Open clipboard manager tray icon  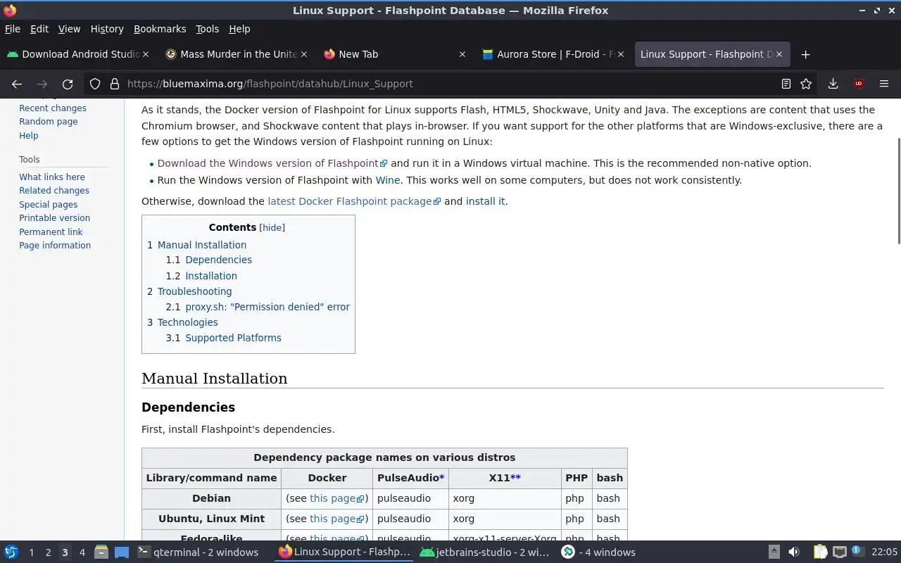coord(820,552)
